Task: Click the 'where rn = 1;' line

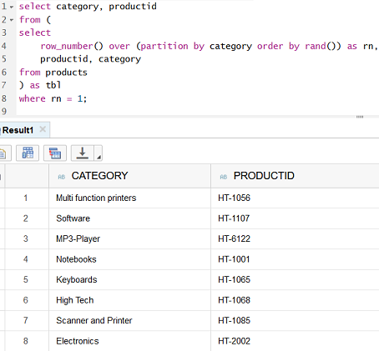Action: tap(53, 98)
